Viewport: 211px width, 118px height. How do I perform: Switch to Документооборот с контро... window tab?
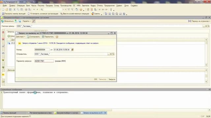(67, 113)
